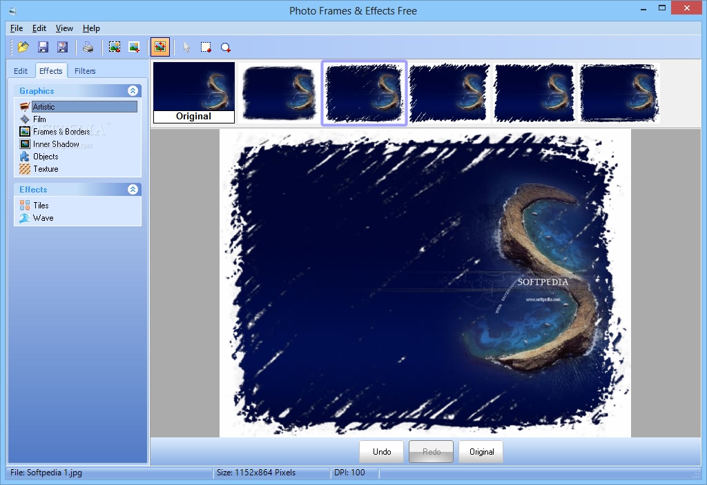The image size is (707, 485).
Task: Open the Edit menu
Action: 39,28
